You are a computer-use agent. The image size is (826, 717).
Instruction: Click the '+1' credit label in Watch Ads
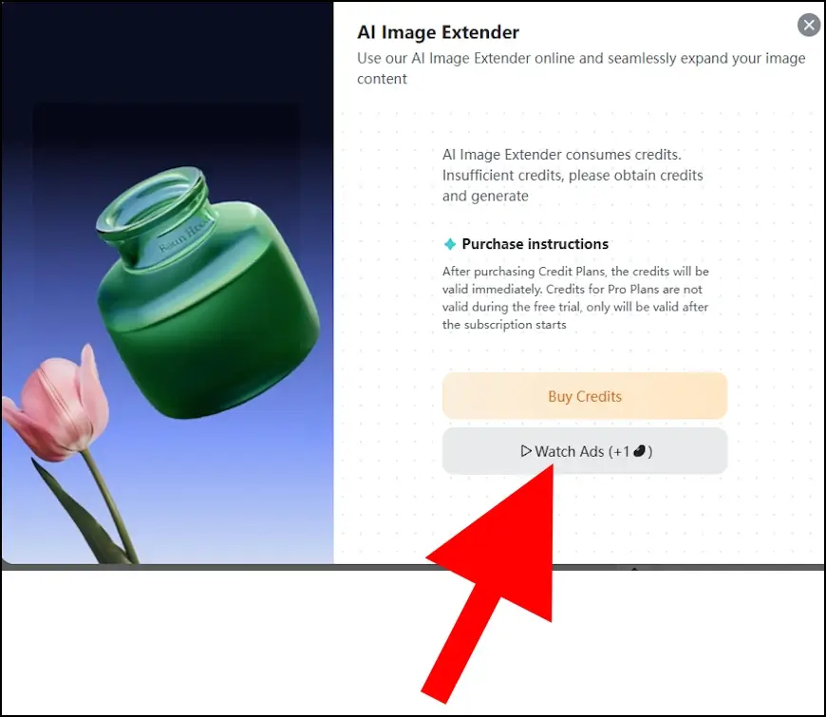point(621,451)
